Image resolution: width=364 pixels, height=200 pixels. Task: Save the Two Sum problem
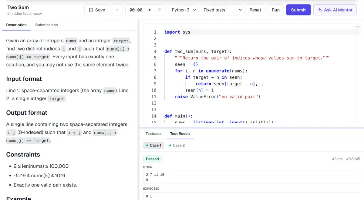tap(97, 10)
